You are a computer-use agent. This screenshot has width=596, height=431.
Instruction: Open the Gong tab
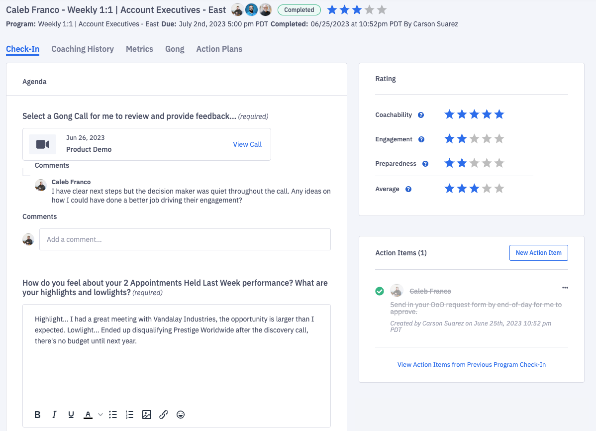[x=175, y=49]
